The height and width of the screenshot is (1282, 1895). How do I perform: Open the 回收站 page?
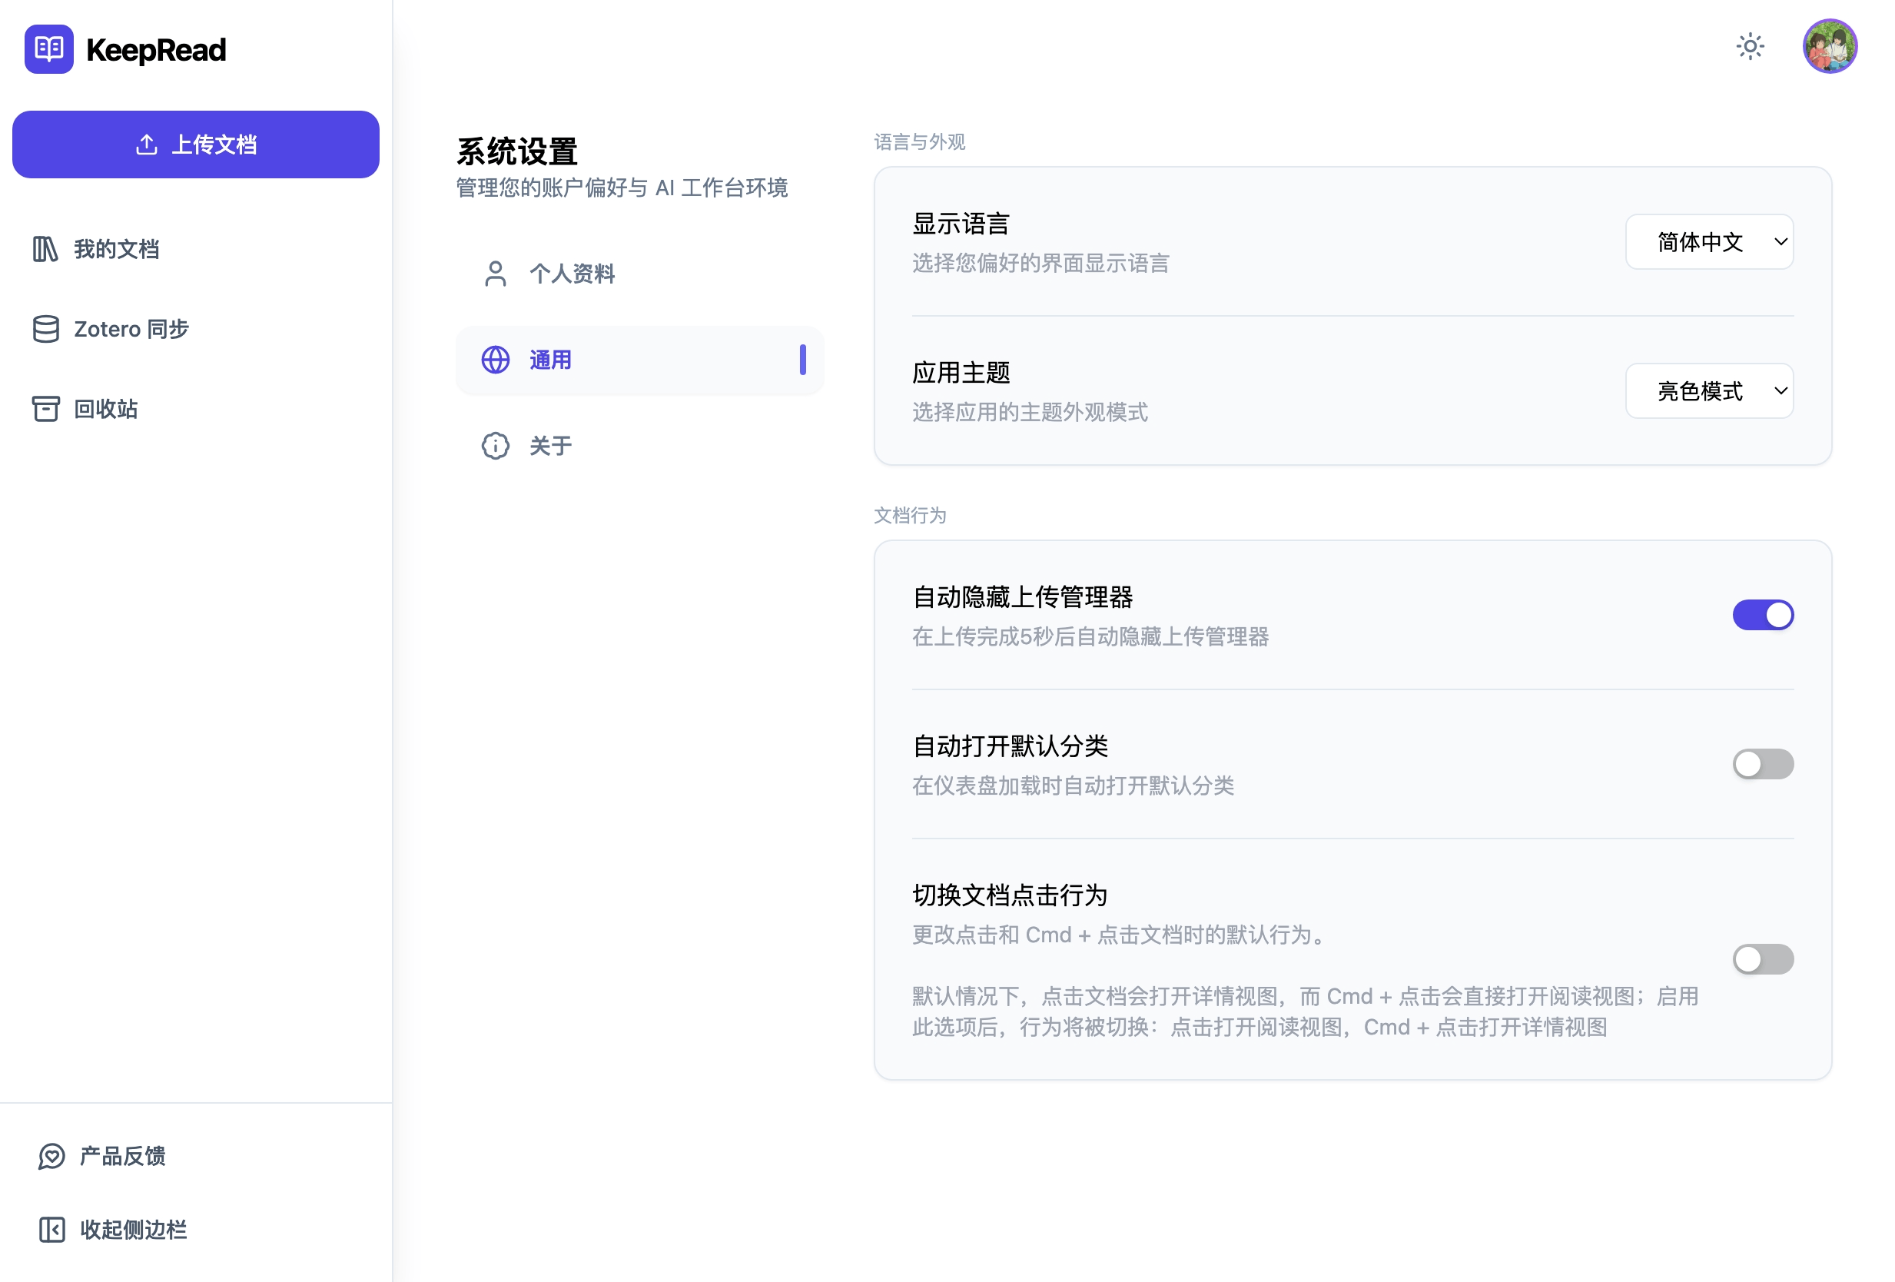tap(105, 409)
